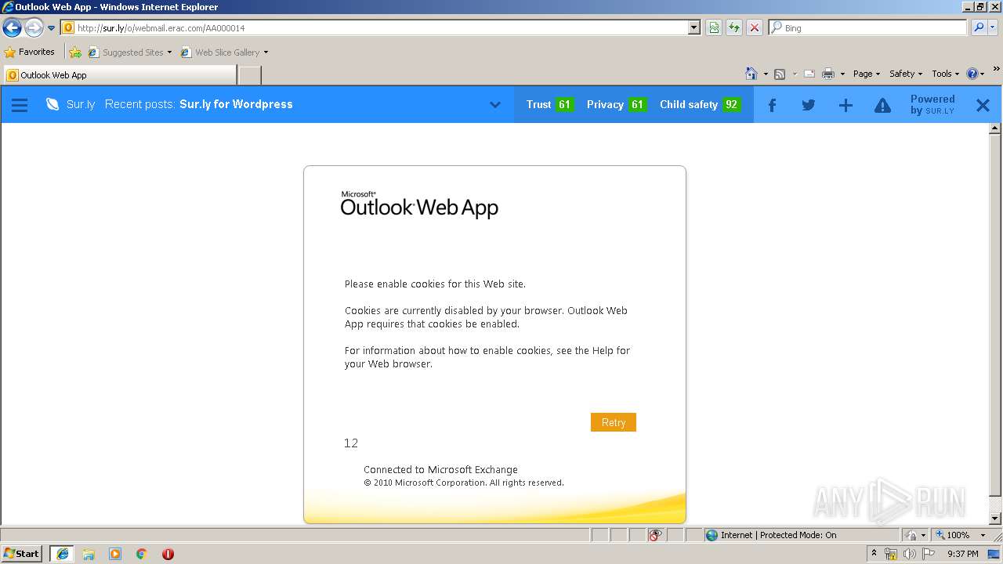
Task: Open the File Explorer taskbar icon
Action: click(89, 554)
